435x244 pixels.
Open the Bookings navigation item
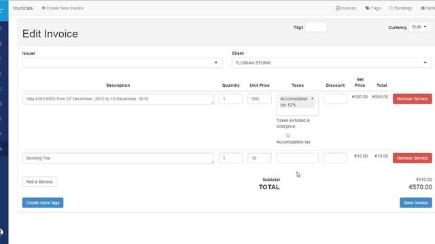tap(400, 8)
